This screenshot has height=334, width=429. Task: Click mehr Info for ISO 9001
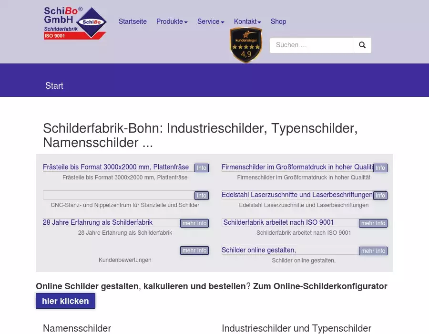pos(373,223)
